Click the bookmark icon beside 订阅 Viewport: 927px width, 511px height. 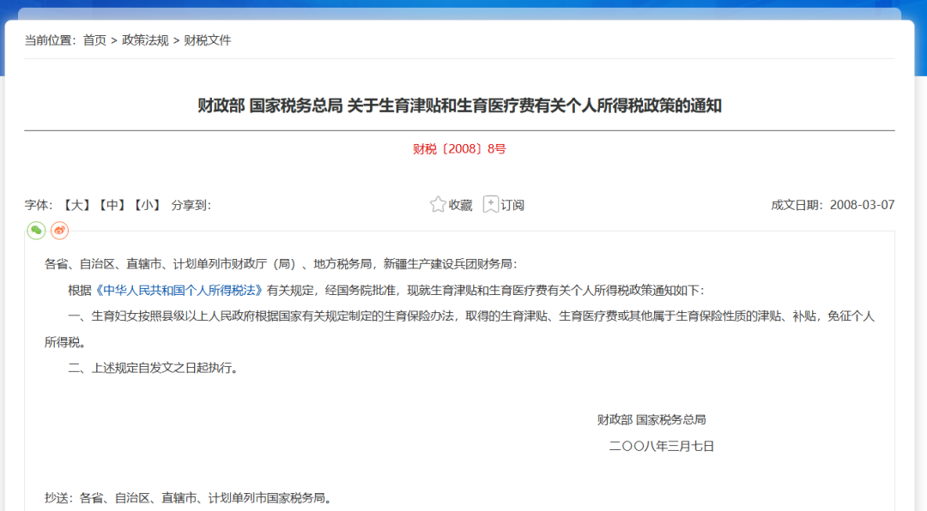coord(490,205)
